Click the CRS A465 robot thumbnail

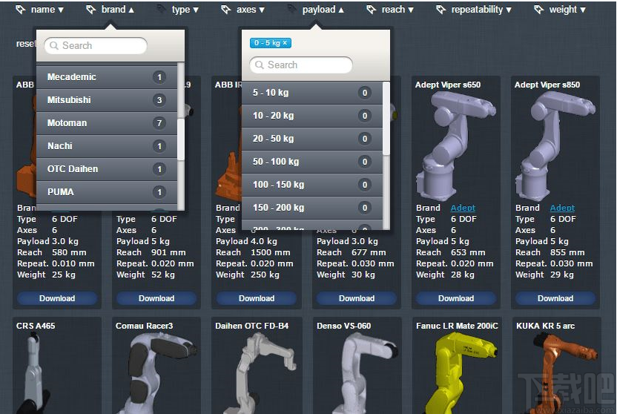point(35,372)
